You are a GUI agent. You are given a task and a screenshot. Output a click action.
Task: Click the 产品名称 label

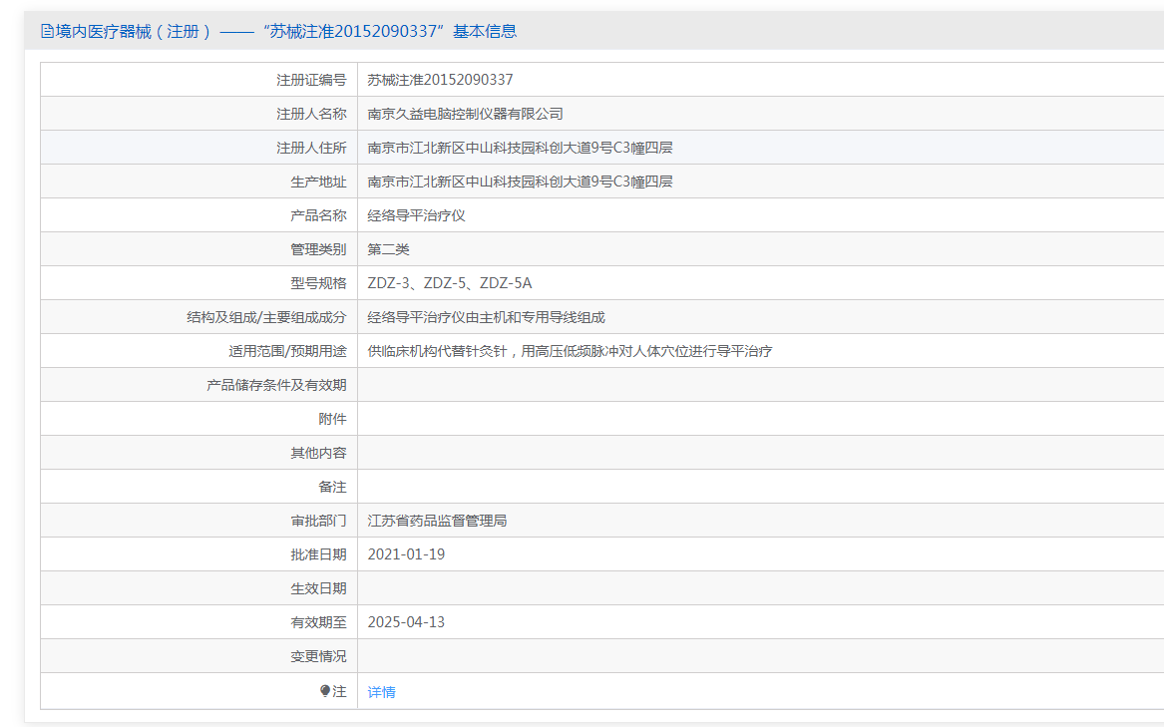318,215
